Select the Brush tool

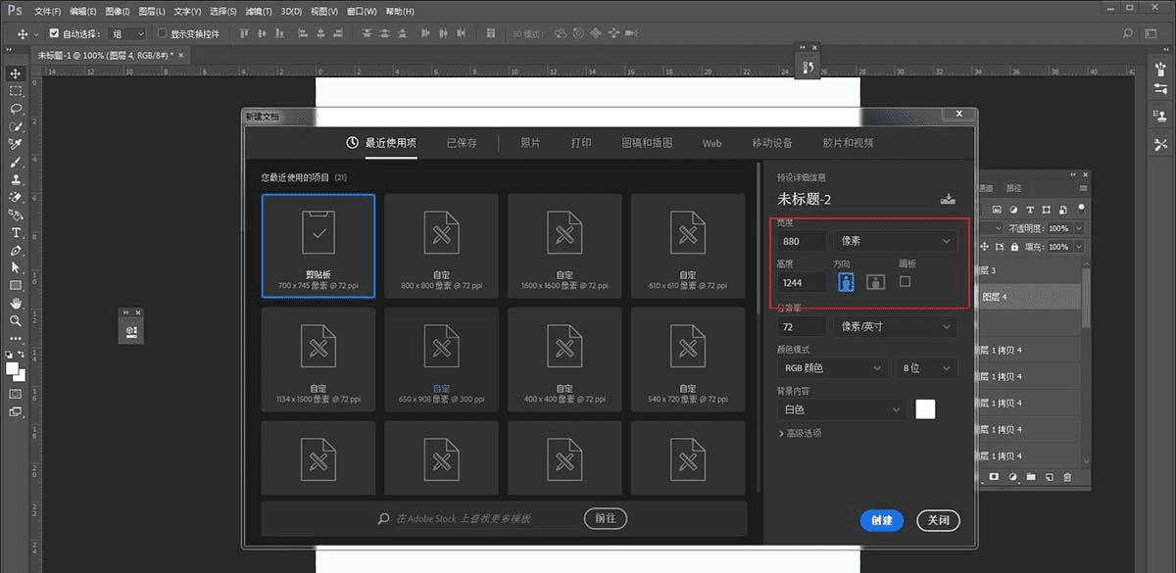(x=16, y=162)
